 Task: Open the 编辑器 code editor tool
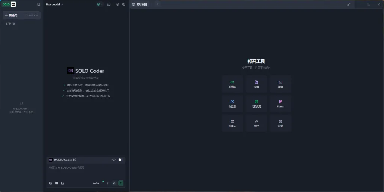[x=232, y=84]
